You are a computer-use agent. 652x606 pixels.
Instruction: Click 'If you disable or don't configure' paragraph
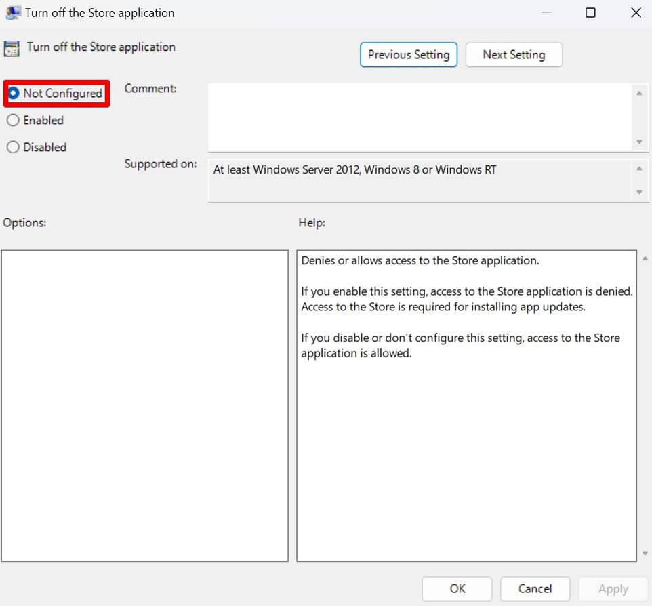point(460,345)
